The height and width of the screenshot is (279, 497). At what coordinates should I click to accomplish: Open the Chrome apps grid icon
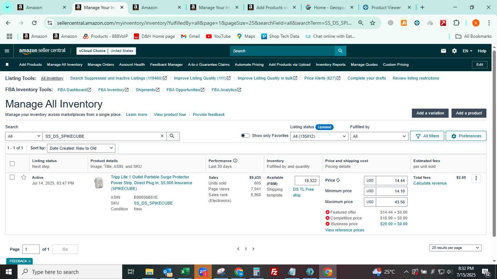pyautogui.click(x=9, y=36)
